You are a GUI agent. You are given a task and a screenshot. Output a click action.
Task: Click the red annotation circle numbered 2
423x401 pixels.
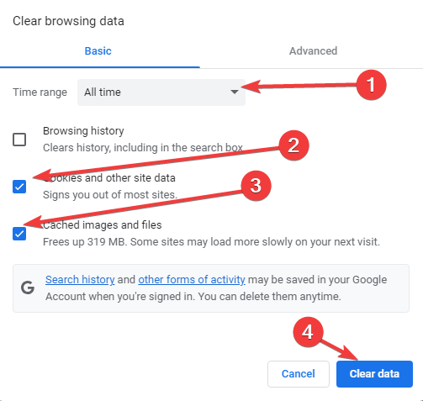293,145
